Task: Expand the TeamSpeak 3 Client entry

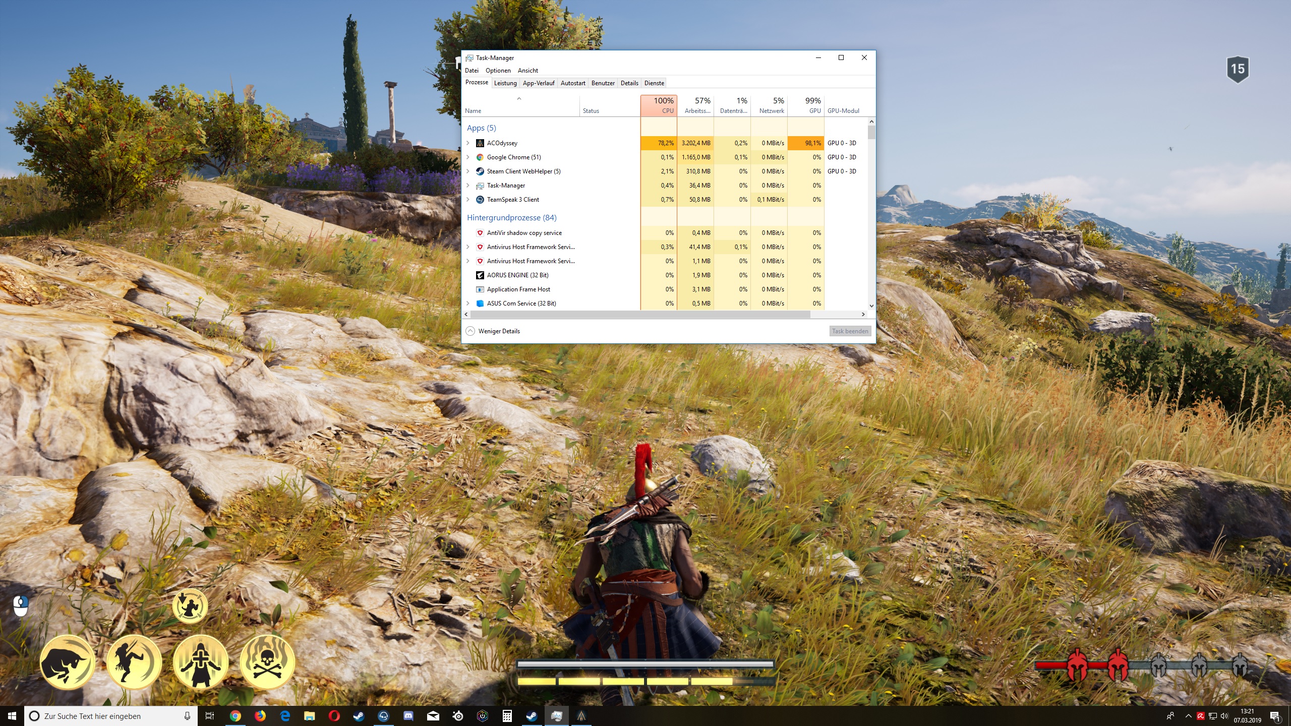Action: click(x=468, y=200)
